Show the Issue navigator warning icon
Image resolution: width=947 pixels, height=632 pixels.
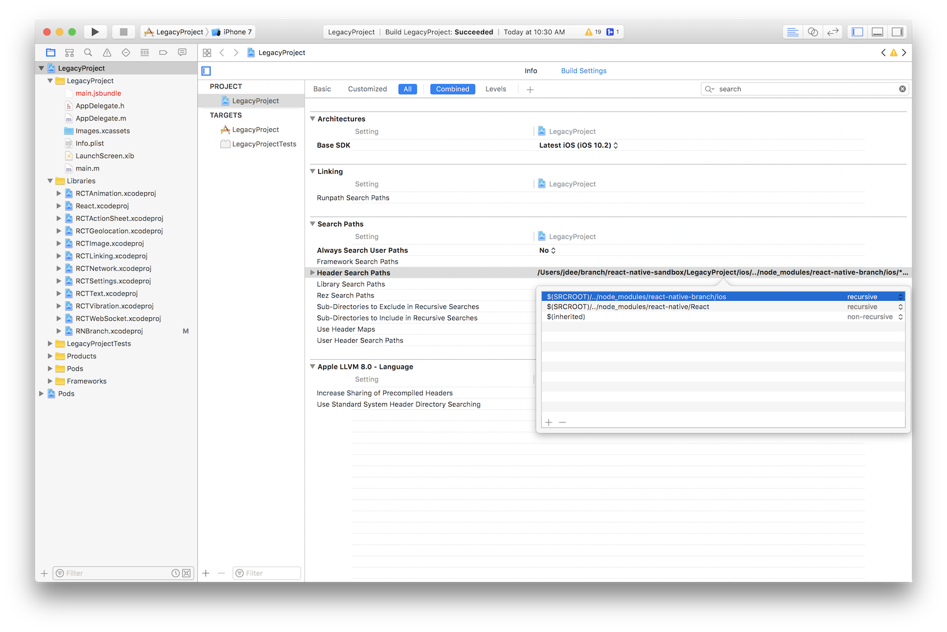click(x=107, y=53)
